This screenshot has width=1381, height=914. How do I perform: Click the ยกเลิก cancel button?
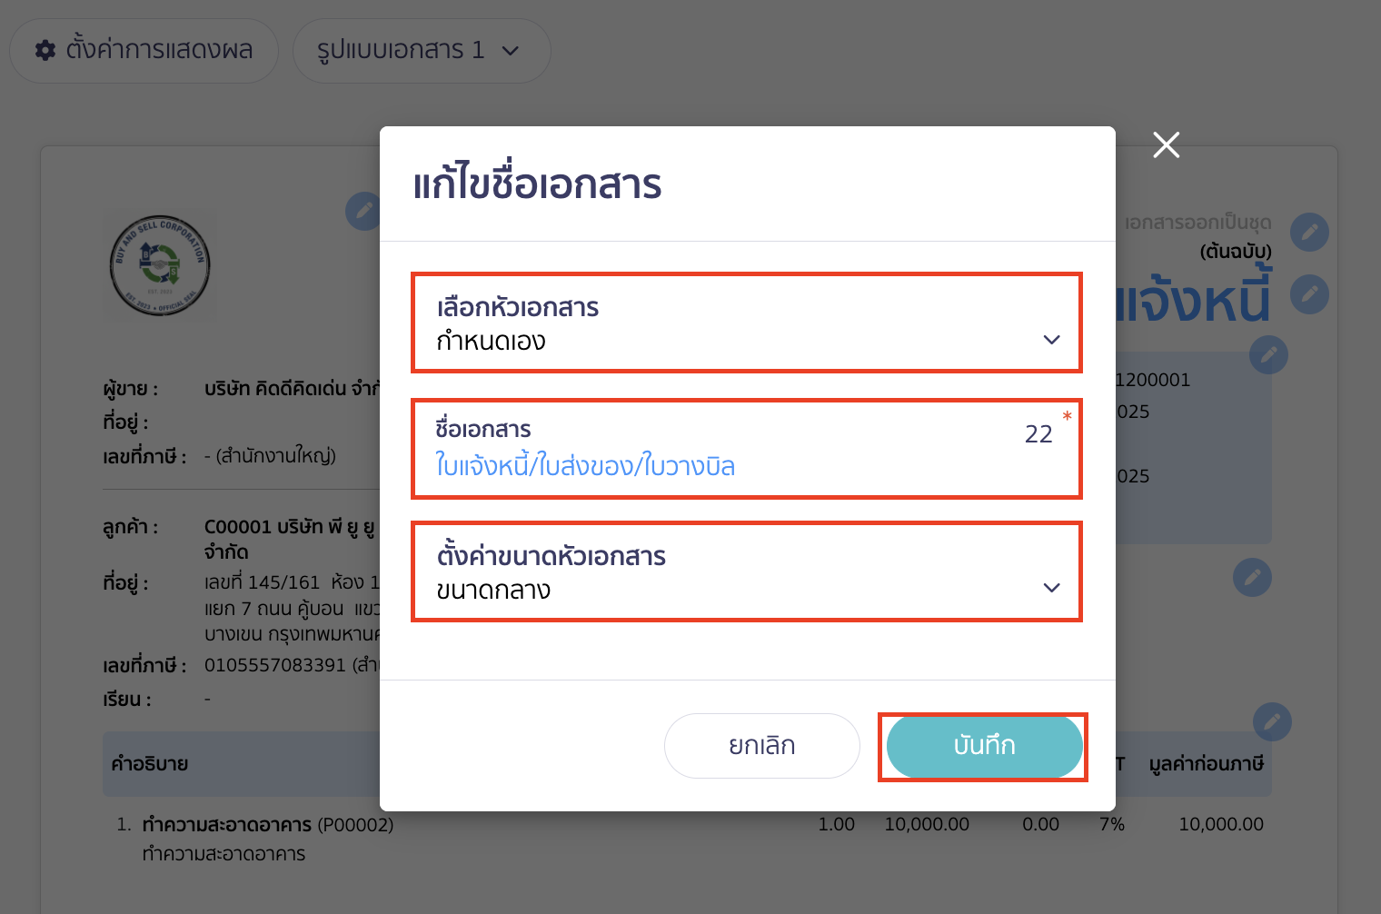[x=761, y=745]
